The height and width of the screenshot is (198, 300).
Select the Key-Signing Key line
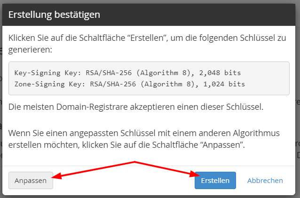(x=127, y=73)
